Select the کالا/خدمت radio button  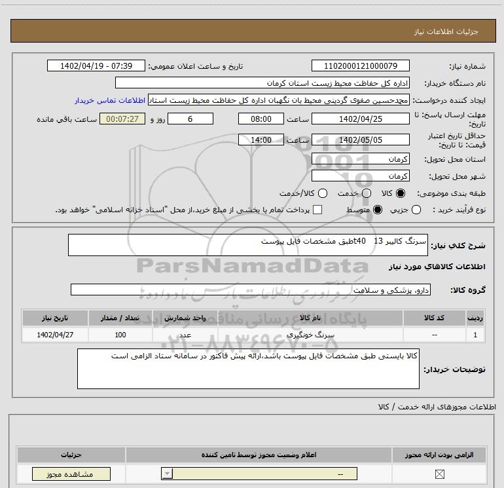[323, 193]
